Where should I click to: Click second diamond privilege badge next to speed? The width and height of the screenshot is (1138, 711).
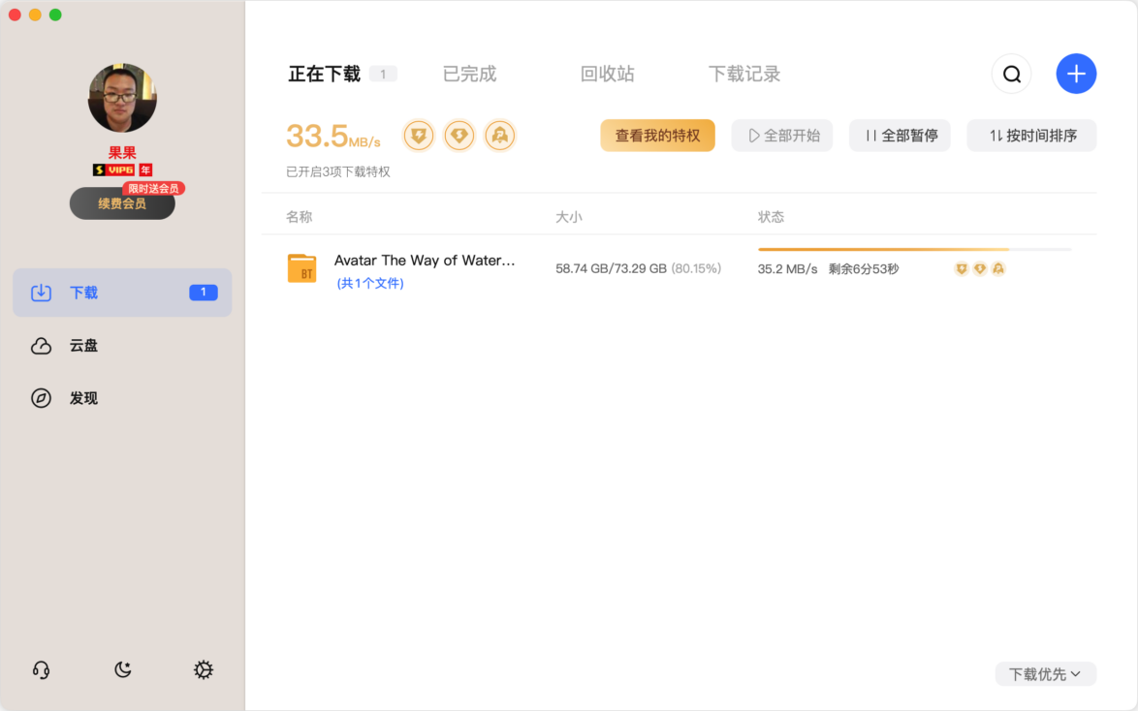click(459, 136)
